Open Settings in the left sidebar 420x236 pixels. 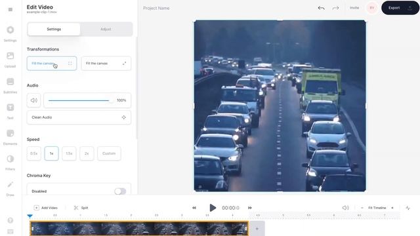[10, 33]
